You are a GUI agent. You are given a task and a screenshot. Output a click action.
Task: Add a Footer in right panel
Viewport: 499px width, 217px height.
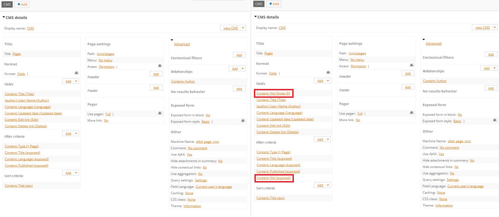click(x=408, y=87)
